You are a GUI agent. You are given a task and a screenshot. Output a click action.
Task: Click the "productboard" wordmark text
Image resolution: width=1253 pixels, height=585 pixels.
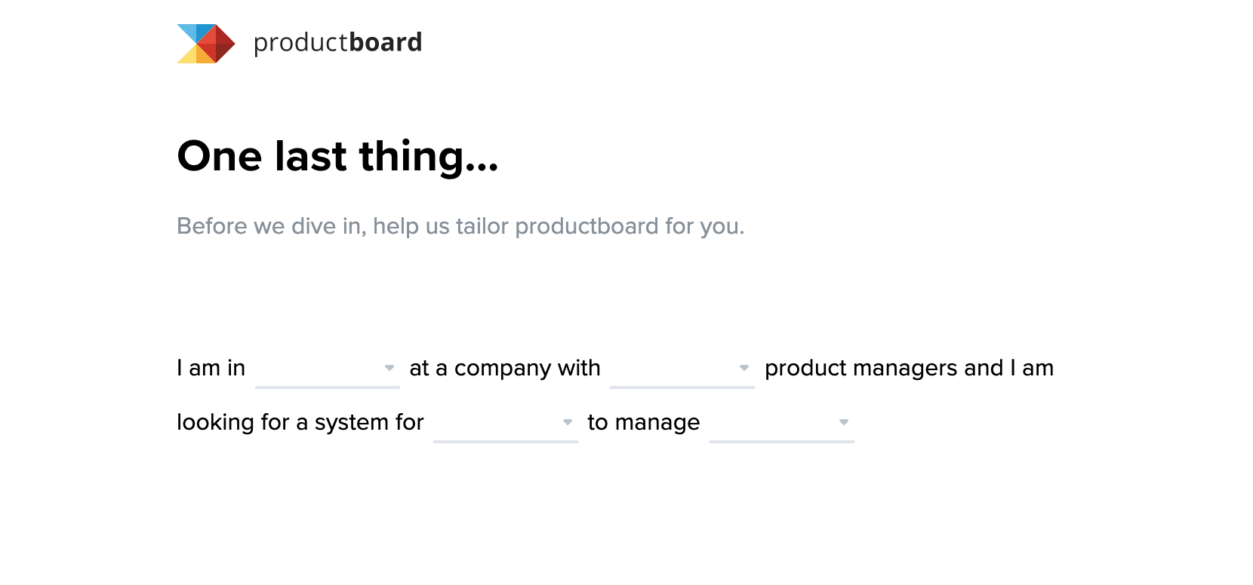coord(337,43)
